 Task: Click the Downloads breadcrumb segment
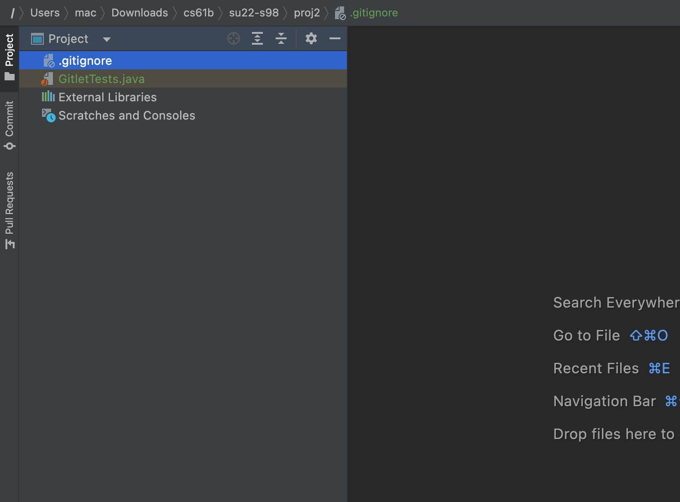[140, 13]
